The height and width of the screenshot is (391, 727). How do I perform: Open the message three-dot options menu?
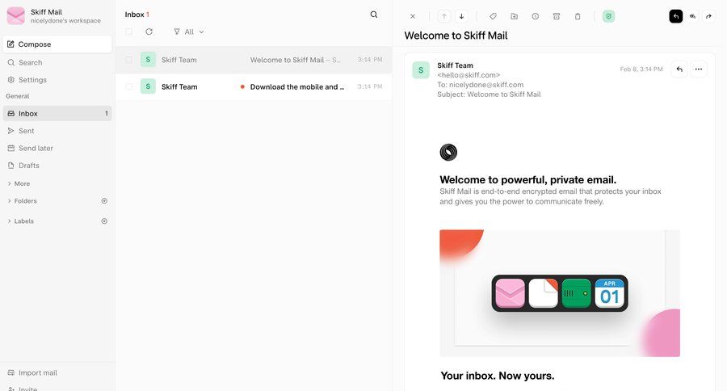[x=699, y=69]
